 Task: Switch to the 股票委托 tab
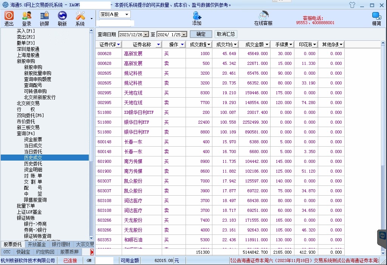point(12,244)
